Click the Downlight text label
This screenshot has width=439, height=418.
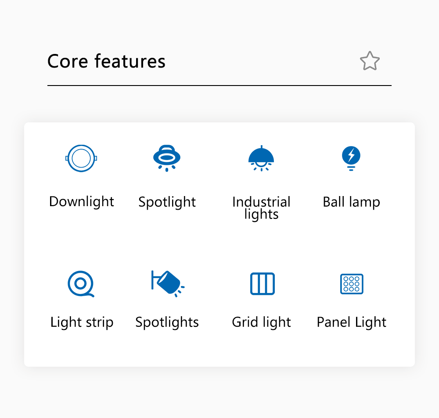82,202
